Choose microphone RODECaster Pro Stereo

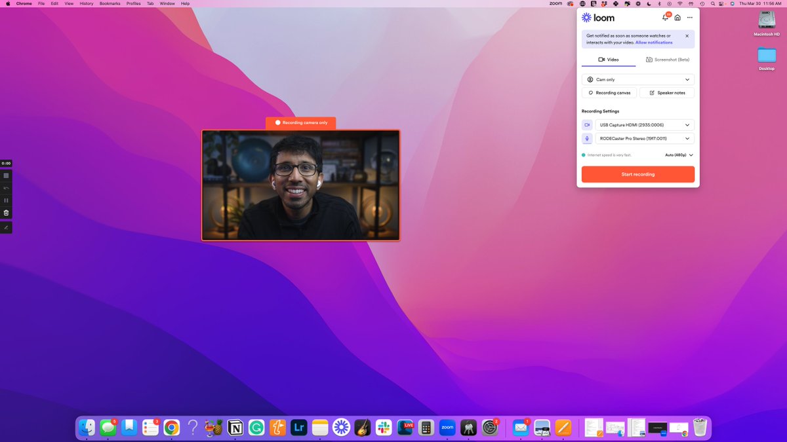(645, 139)
